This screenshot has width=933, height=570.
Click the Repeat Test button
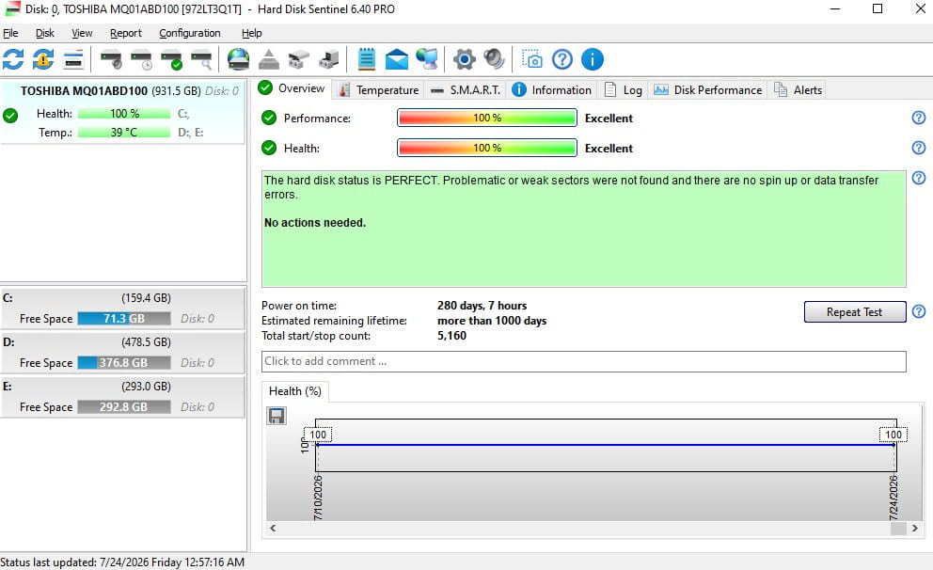pos(854,311)
